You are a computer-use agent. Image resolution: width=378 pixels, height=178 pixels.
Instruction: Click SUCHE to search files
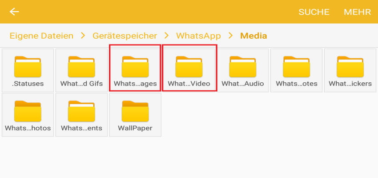pos(314,12)
